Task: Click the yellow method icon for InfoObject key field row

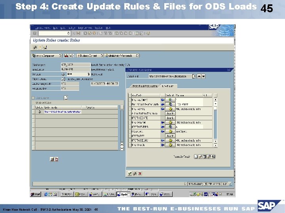Action: tap(170, 131)
